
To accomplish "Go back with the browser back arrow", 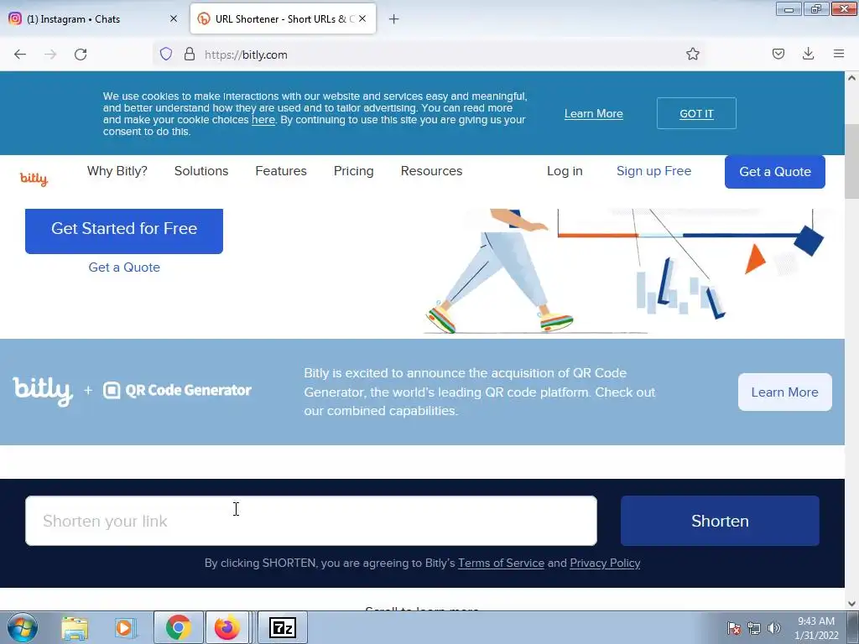I will (x=20, y=55).
